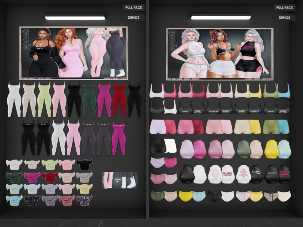
Task: Open the jumpsuit and dress poster on left
Action: [73, 53]
